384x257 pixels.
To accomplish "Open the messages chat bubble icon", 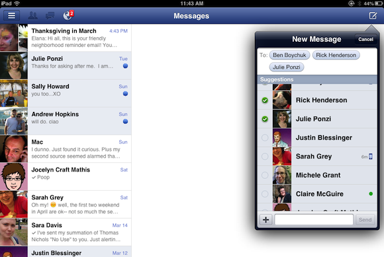I will (50, 16).
